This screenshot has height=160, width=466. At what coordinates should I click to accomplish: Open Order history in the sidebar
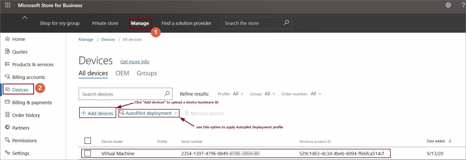tap(26, 115)
